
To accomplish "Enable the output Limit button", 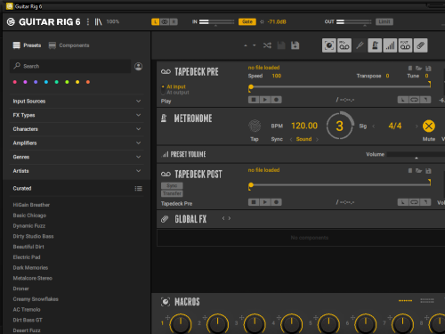I will pos(384,21).
